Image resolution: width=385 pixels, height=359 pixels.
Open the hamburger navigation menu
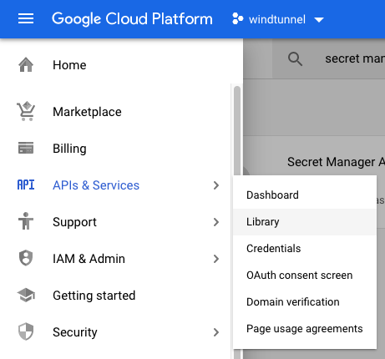(x=26, y=19)
